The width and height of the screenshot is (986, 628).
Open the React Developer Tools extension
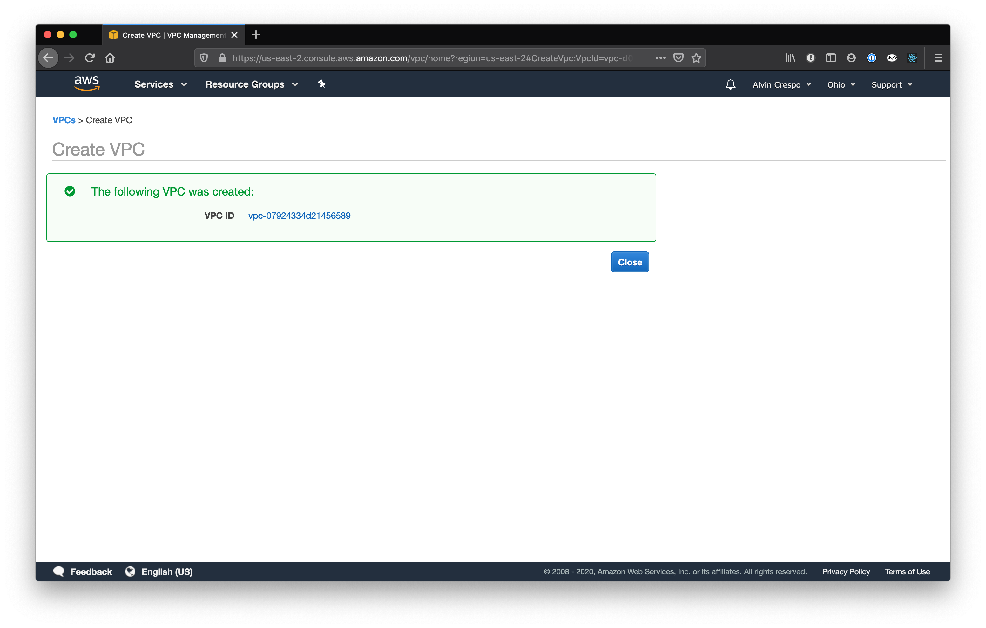click(x=912, y=58)
